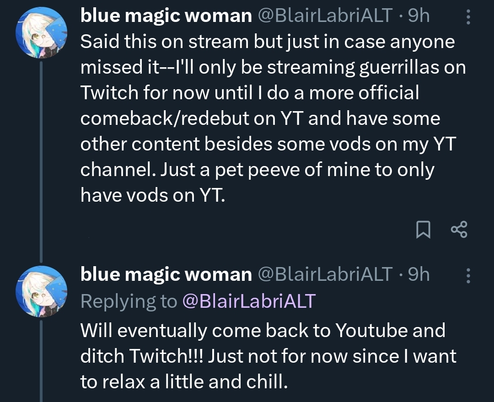Viewport: 494px width, 402px height.
Task: Click the gray @BlairLabriALT handle in reply header
Action: tap(325, 274)
